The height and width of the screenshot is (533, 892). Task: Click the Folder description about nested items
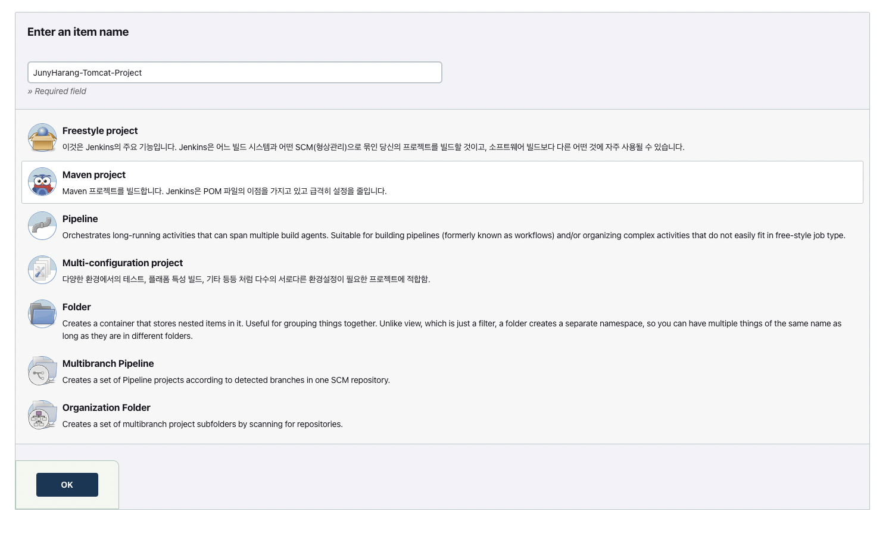click(x=452, y=329)
